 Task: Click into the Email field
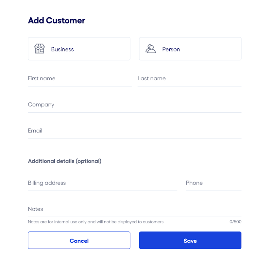tap(134, 131)
